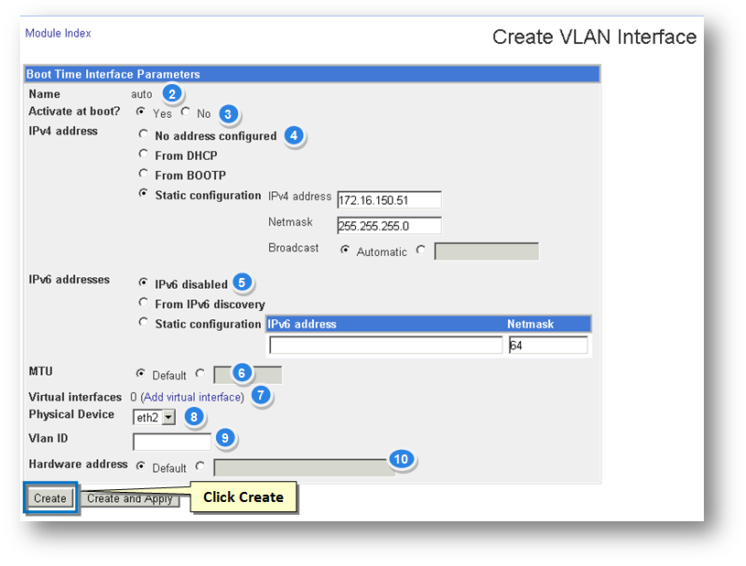Choose IPv4 Static configuration option
This screenshot has width=746, height=566.
click(143, 194)
